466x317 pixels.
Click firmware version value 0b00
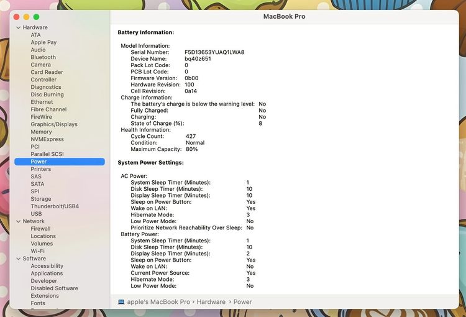[191, 78]
